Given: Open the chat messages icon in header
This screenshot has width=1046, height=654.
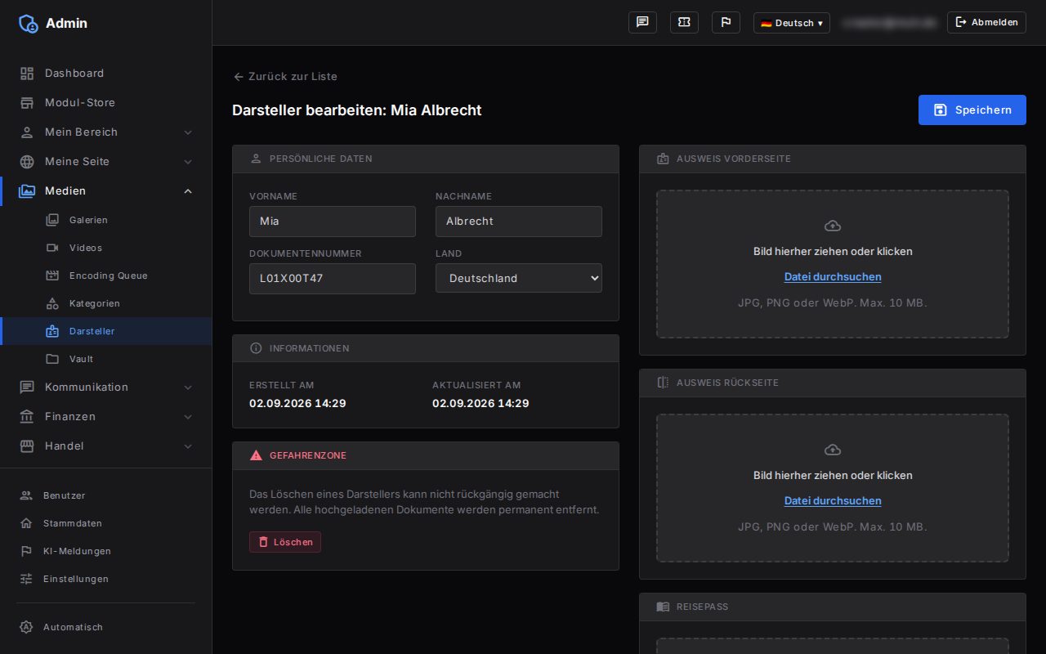Looking at the screenshot, I should coord(642,22).
